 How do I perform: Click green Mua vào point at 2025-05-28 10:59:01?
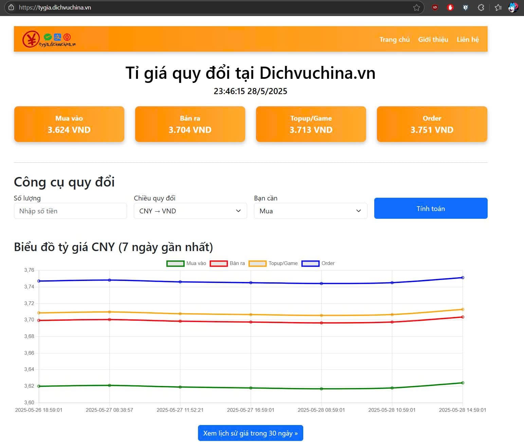pos(392,388)
